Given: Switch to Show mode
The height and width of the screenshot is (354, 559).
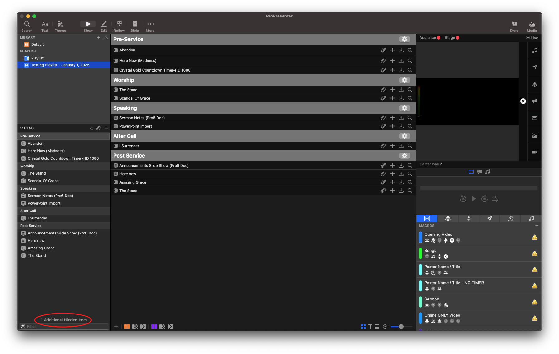Looking at the screenshot, I should 88,26.
